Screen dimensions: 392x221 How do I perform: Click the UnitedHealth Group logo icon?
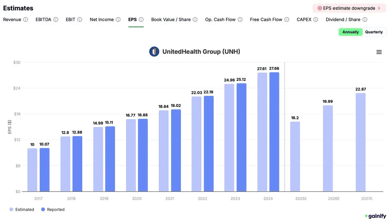(154, 52)
